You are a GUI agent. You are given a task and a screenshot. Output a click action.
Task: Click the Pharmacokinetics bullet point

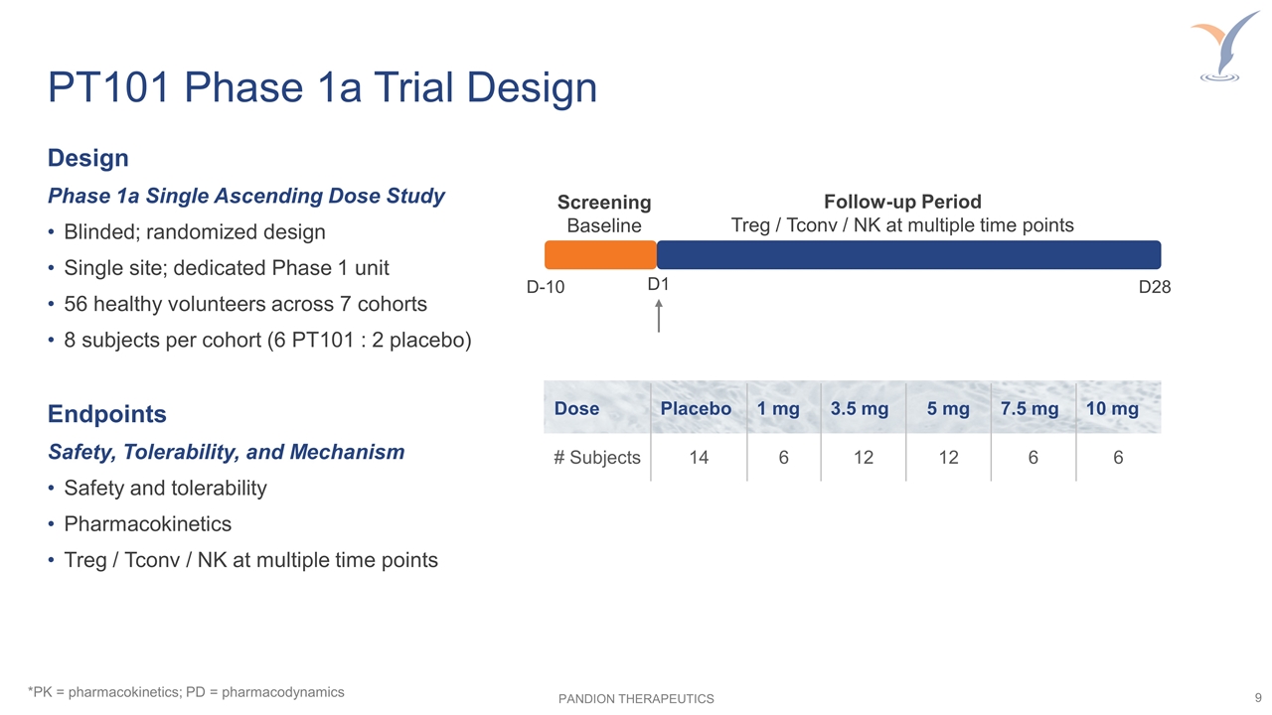click(x=147, y=524)
